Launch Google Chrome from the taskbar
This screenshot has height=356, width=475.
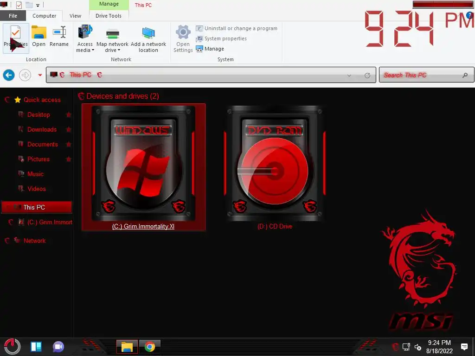(x=150, y=347)
